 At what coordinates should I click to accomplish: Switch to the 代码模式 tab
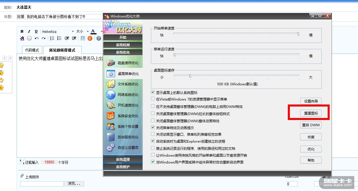point(32,50)
